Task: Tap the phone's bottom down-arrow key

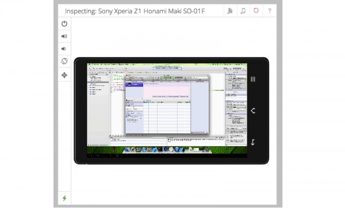Action: [x=253, y=142]
